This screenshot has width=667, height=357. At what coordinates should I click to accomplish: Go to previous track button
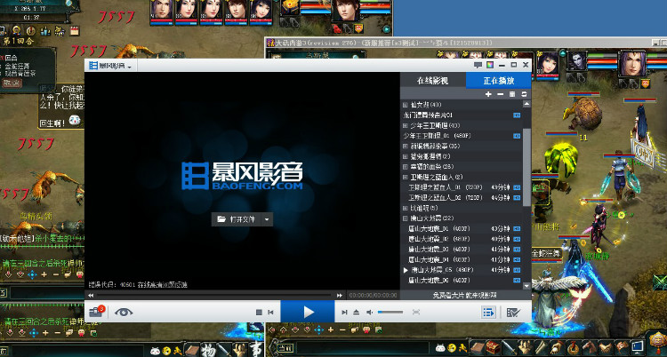(270, 313)
